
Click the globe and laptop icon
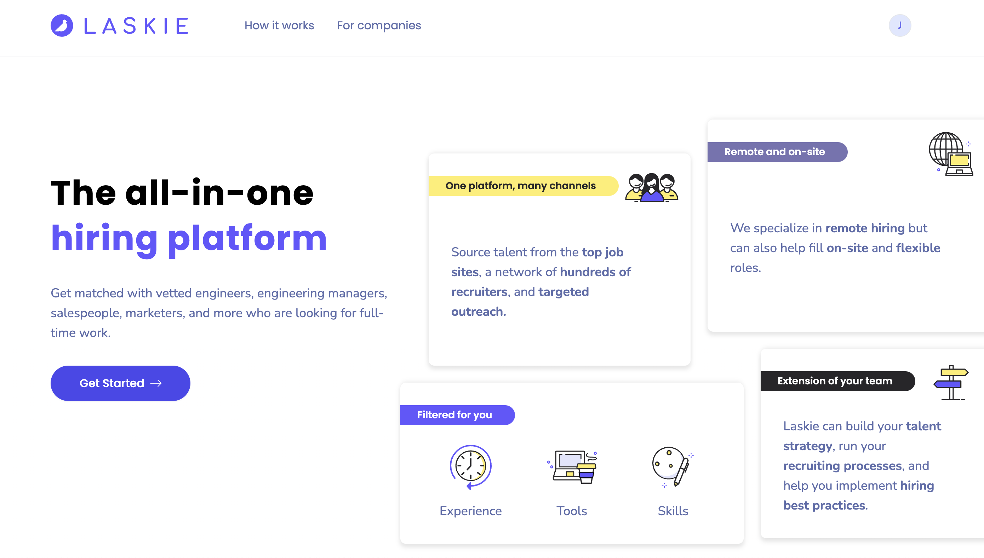pos(951,154)
